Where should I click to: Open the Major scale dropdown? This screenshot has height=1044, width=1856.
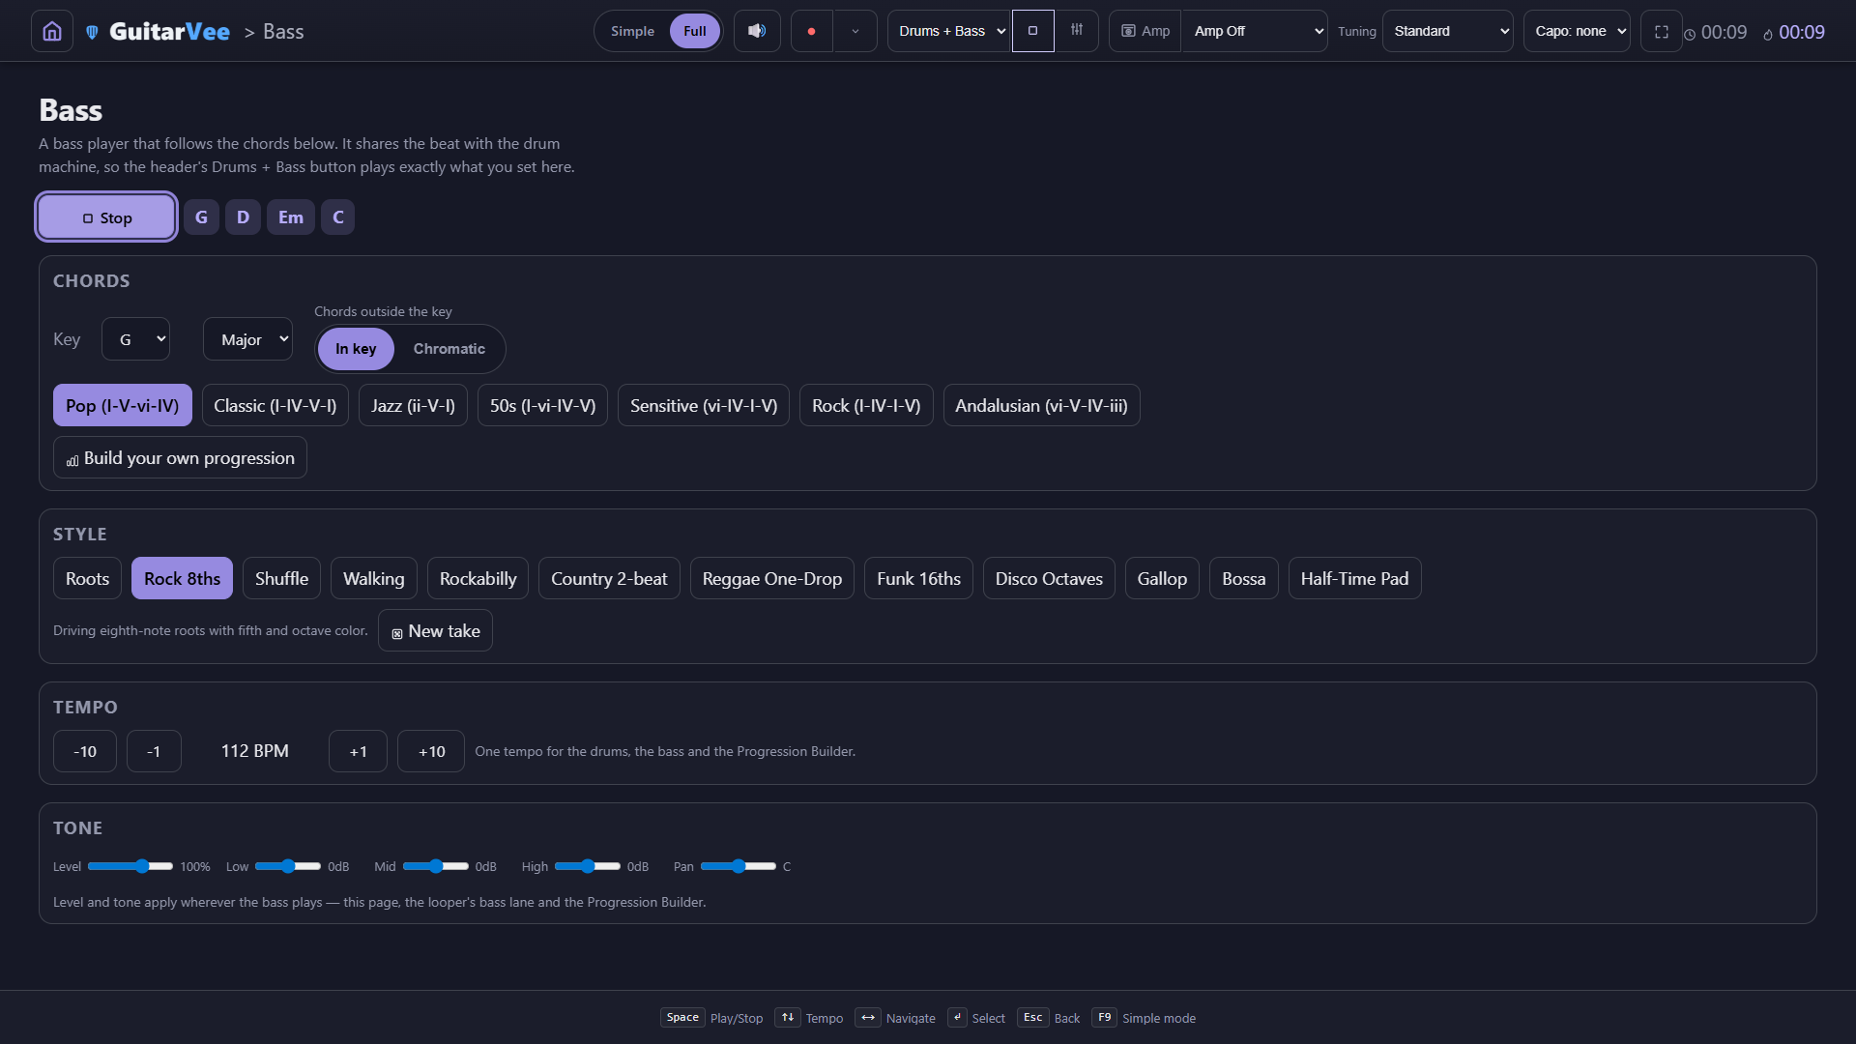[247, 339]
